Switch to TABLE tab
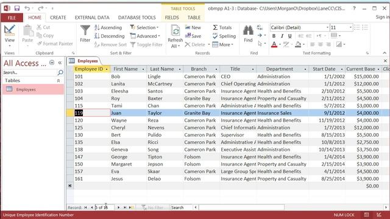 pos(194,18)
